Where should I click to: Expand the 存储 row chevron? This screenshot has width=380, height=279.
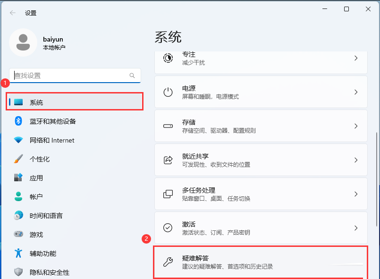pos(356,126)
